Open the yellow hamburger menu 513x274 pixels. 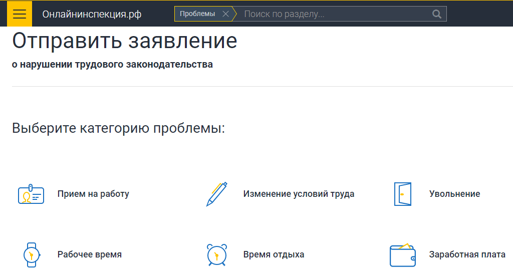click(x=20, y=14)
